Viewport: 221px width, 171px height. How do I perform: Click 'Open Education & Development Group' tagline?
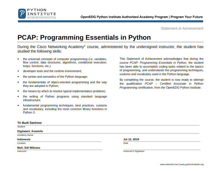coord(41,18)
